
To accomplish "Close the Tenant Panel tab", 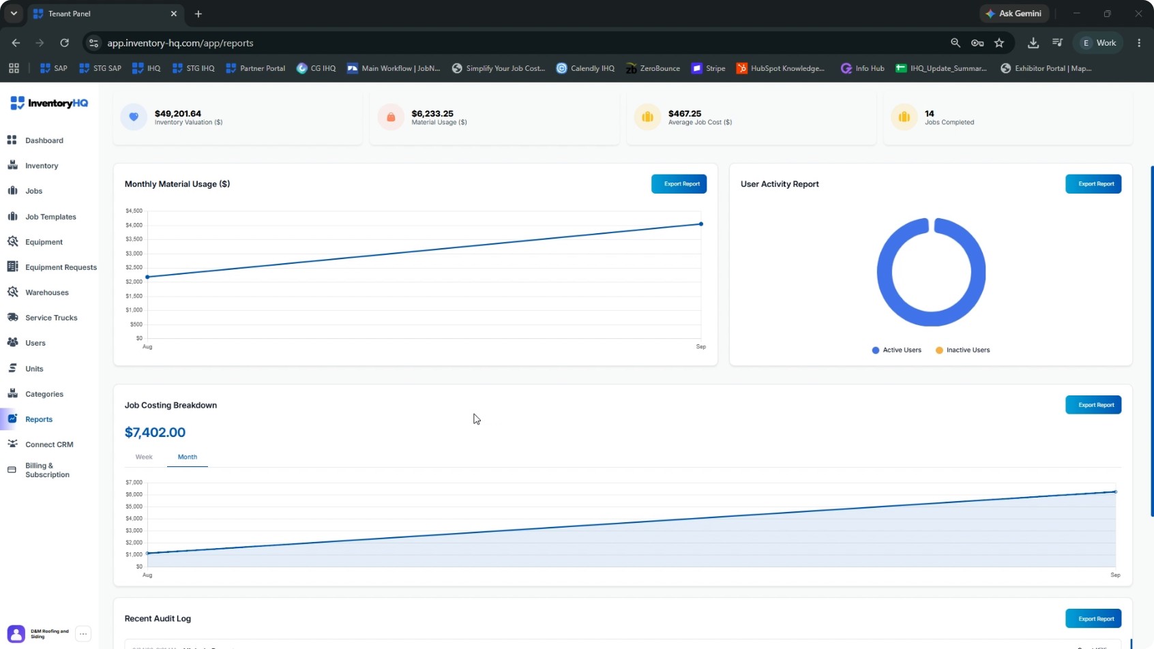I will 173,14.
